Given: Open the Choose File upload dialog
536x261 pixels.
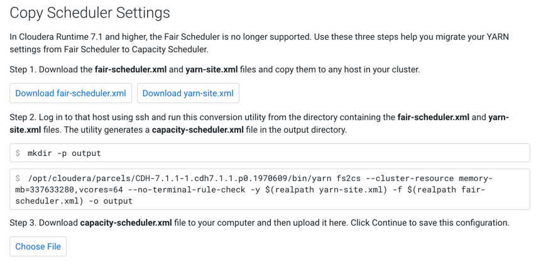Looking at the screenshot, I should 38,247.
